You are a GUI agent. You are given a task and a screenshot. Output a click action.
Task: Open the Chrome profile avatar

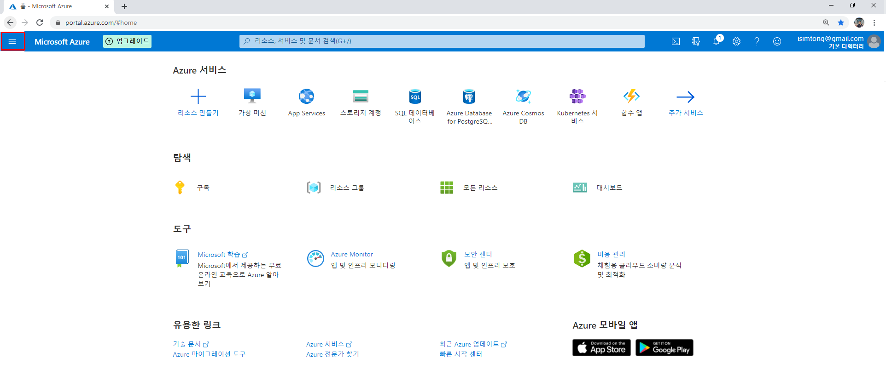(x=859, y=23)
